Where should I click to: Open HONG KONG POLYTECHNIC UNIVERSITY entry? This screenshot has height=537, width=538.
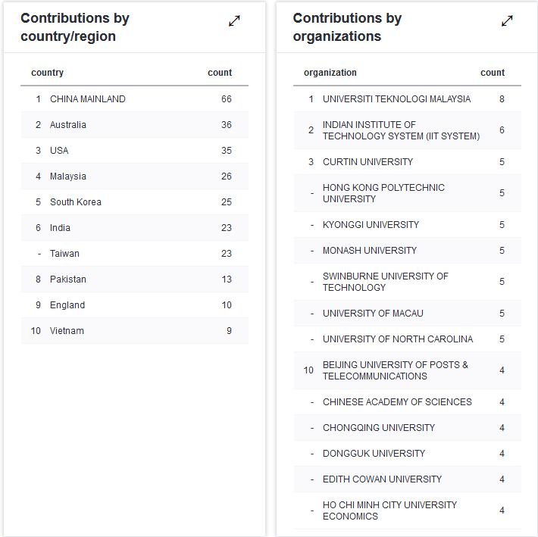(x=383, y=193)
